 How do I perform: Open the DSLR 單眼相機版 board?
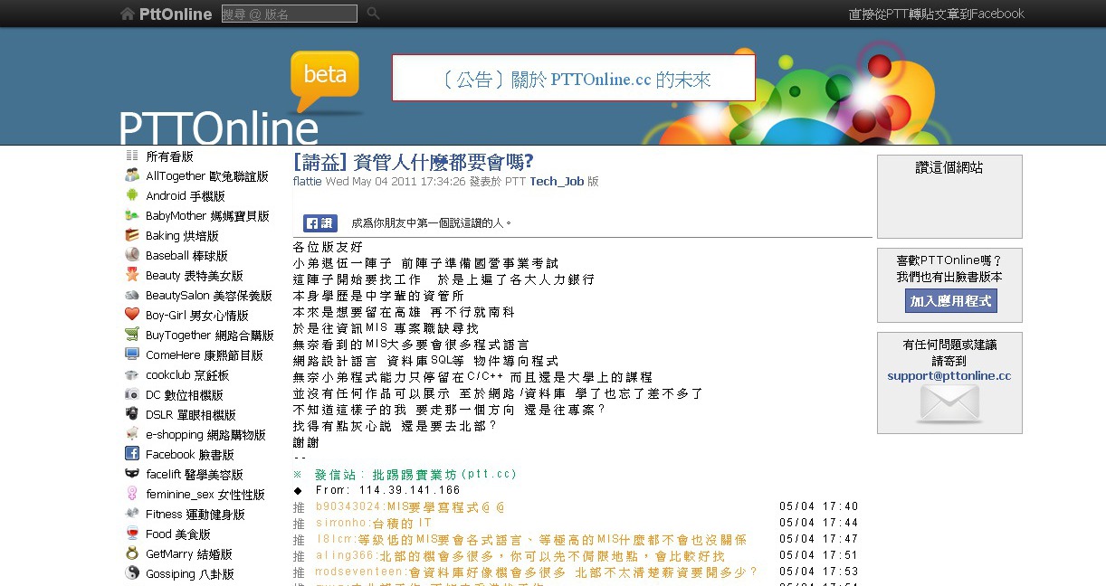click(x=191, y=415)
